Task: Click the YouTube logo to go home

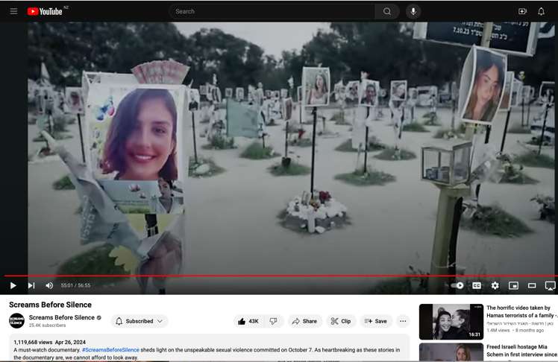Action: pyautogui.click(x=45, y=11)
